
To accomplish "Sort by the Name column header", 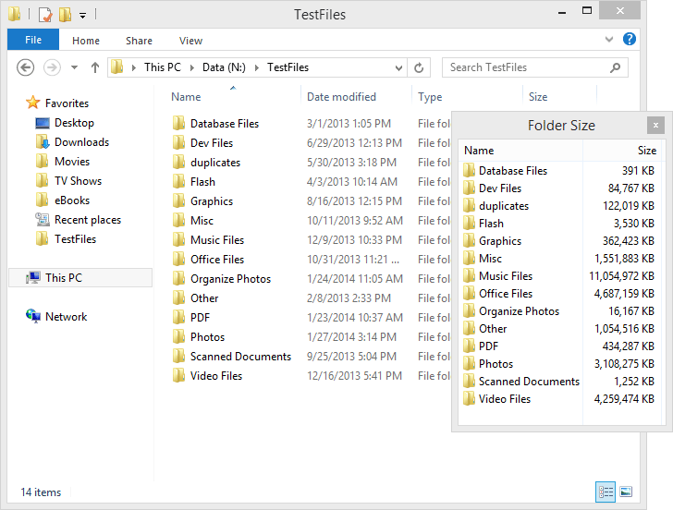I will (186, 97).
